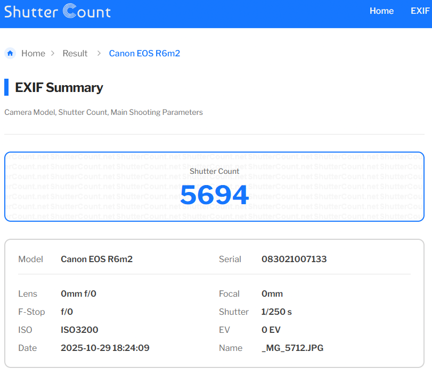The image size is (432, 377).
Task: Click the shutter count number 5694
Action: click(214, 195)
